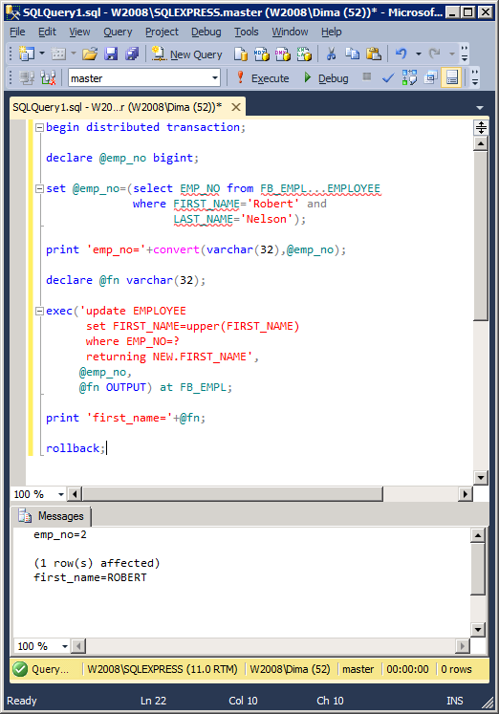Click the Save All icon

tap(132, 54)
